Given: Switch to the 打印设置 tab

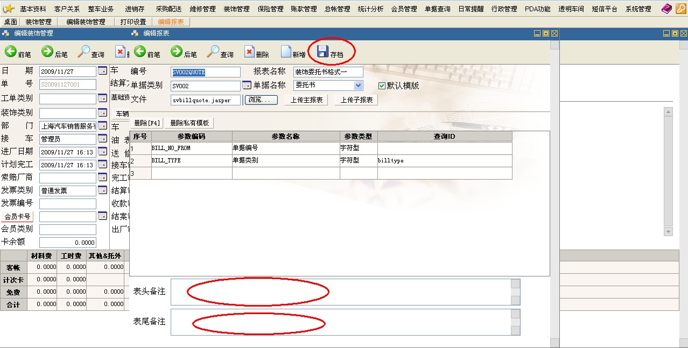Looking at the screenshot, I should [133, 22].
